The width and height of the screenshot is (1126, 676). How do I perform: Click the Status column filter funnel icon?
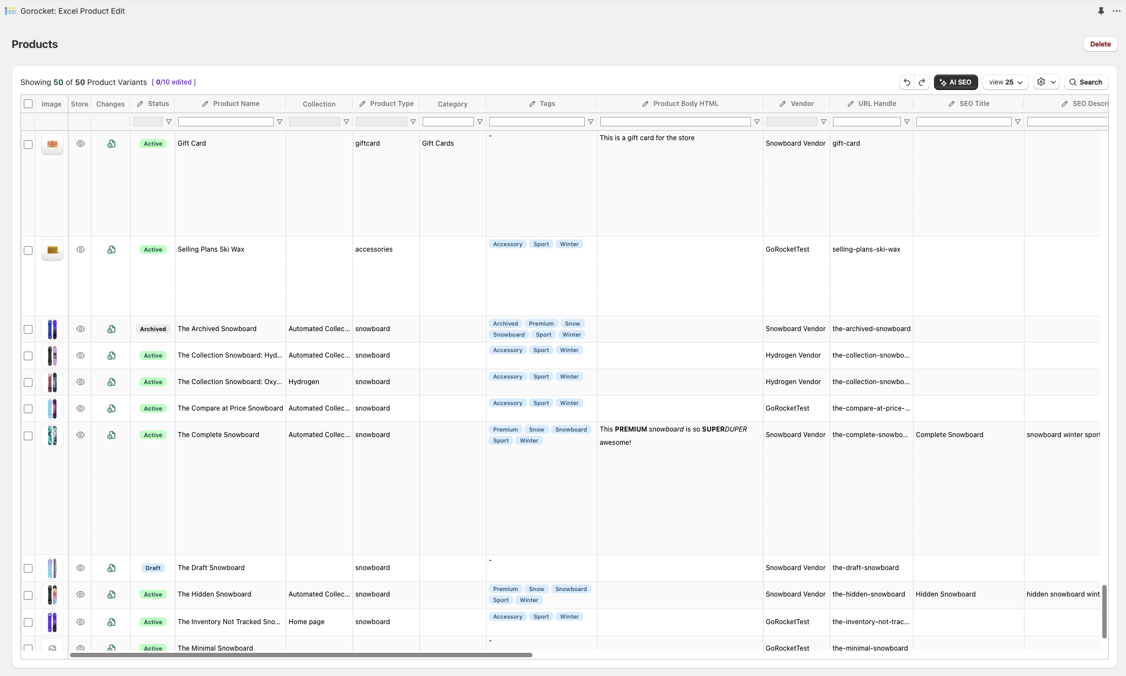pos(169,122)
